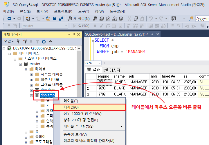Click the save file disk icon
The width and height of the screenshot is (209, 145).
tap(55, 19)
